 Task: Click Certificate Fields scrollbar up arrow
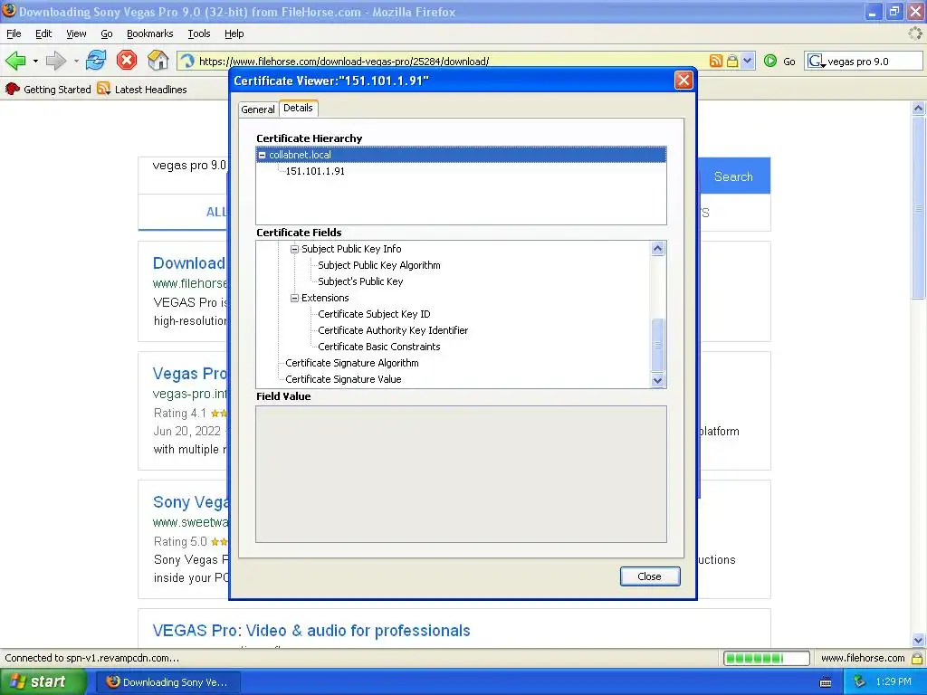[x=657, y=249]
